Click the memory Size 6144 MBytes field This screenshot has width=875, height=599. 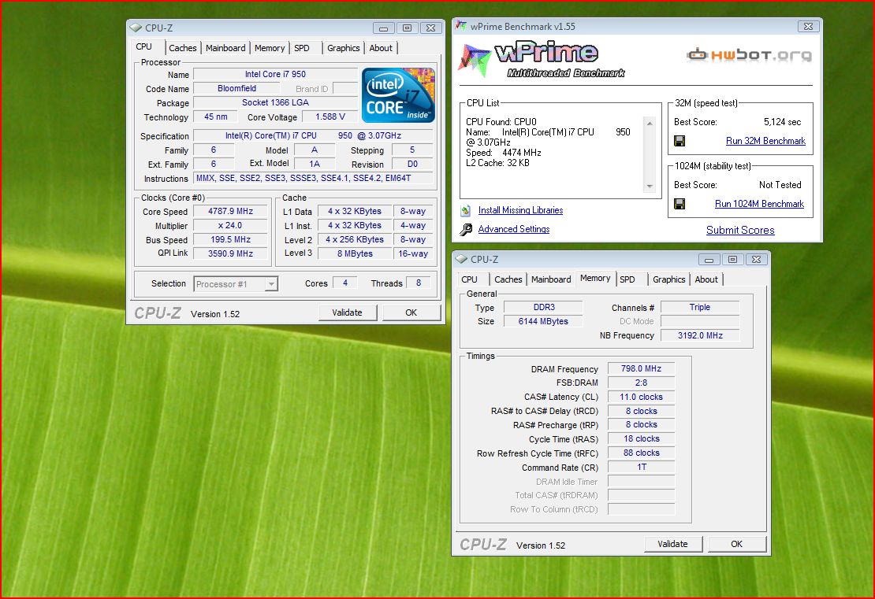(543, 321)
